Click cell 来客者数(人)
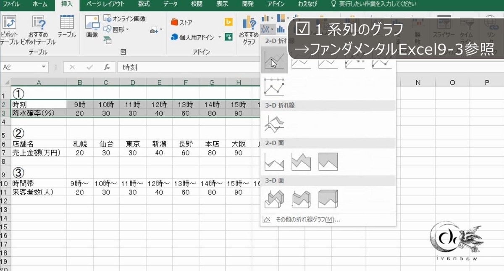Viewport: 504px width, 271px height. [x=39, y=192]
